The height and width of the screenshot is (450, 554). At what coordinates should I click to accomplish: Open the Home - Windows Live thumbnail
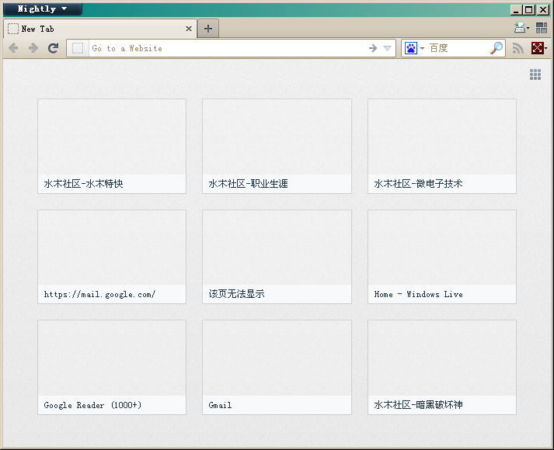pyautogui.click(x=442, y=257)
